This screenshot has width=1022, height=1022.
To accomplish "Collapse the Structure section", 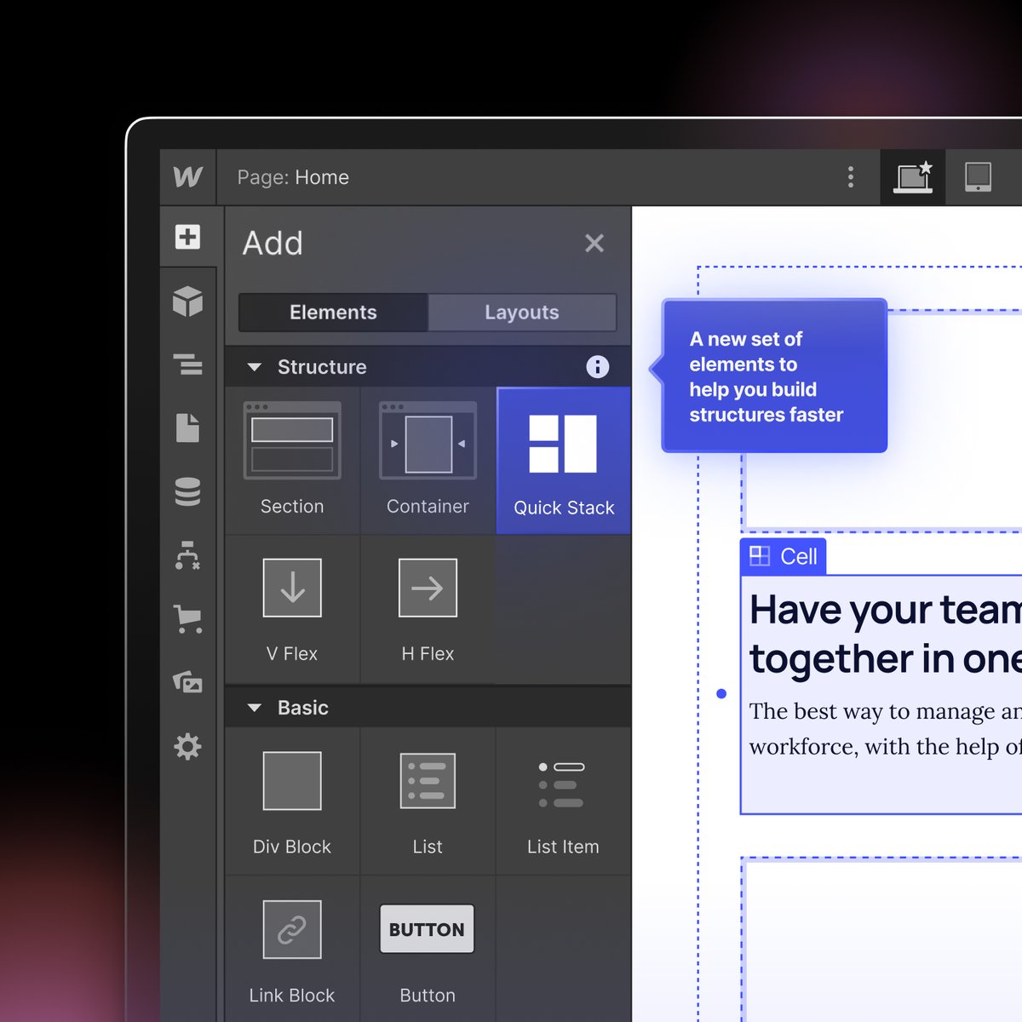I will coord(254,367).
